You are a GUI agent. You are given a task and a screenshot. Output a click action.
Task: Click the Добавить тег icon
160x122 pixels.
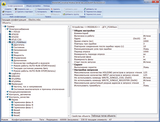tap(85, 9)
